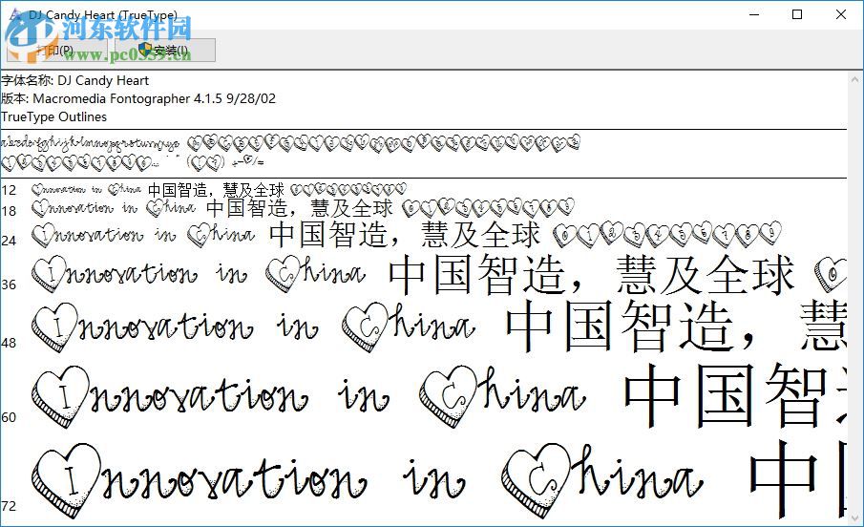
Task: Click the Install (安装) button
Action: tap(165, 51)
